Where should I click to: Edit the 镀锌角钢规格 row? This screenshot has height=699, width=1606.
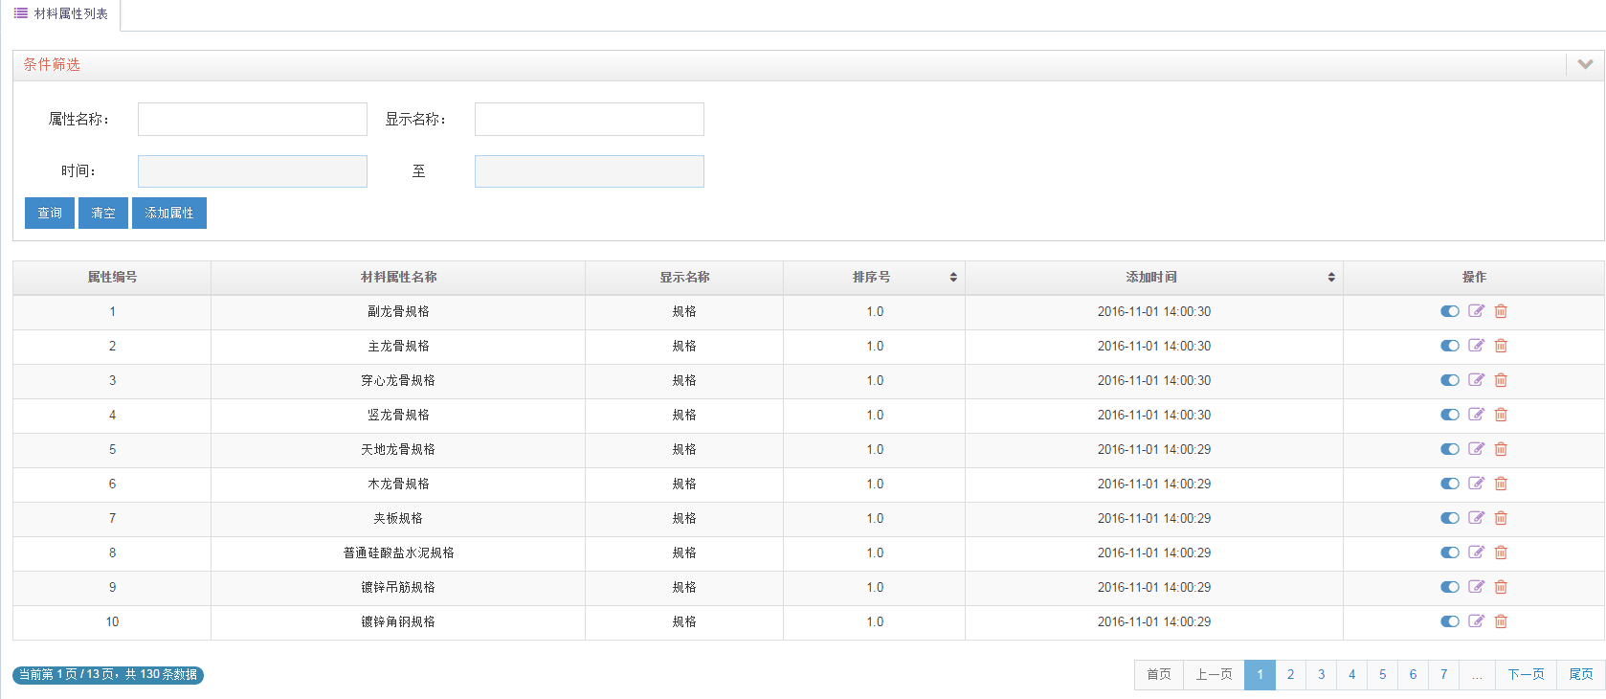point(1476,621)
